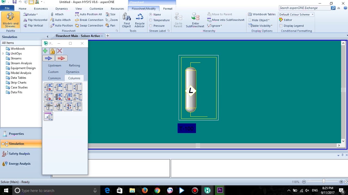The width and height of the screenshot is (348, 195).
Task: Toggle the padlock icon in palette
Action: (x=52, y=51)
